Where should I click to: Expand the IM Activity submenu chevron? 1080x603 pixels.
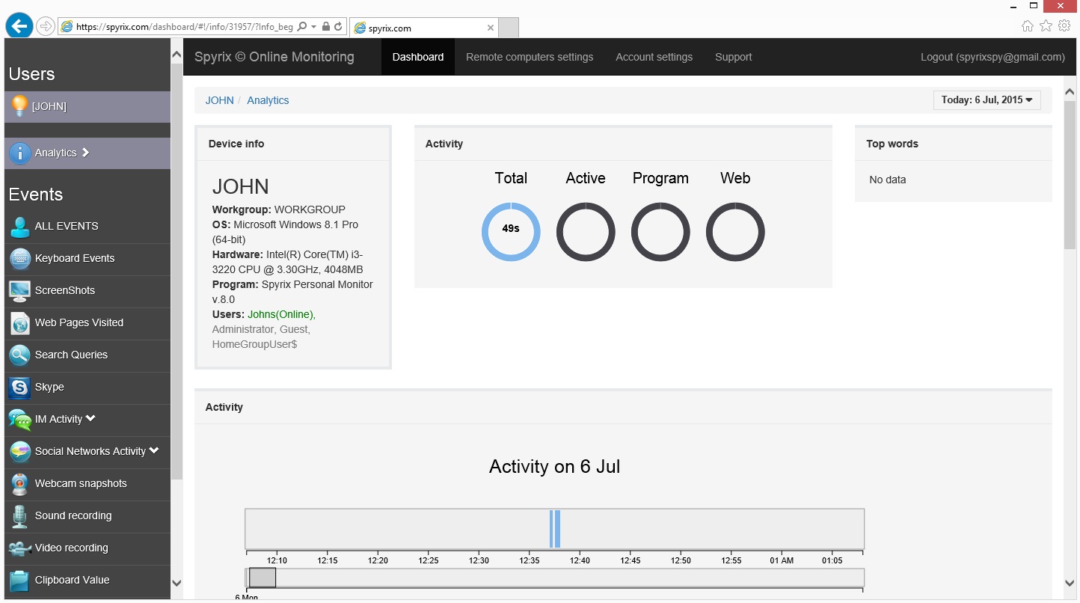click(x=90, y=418)
